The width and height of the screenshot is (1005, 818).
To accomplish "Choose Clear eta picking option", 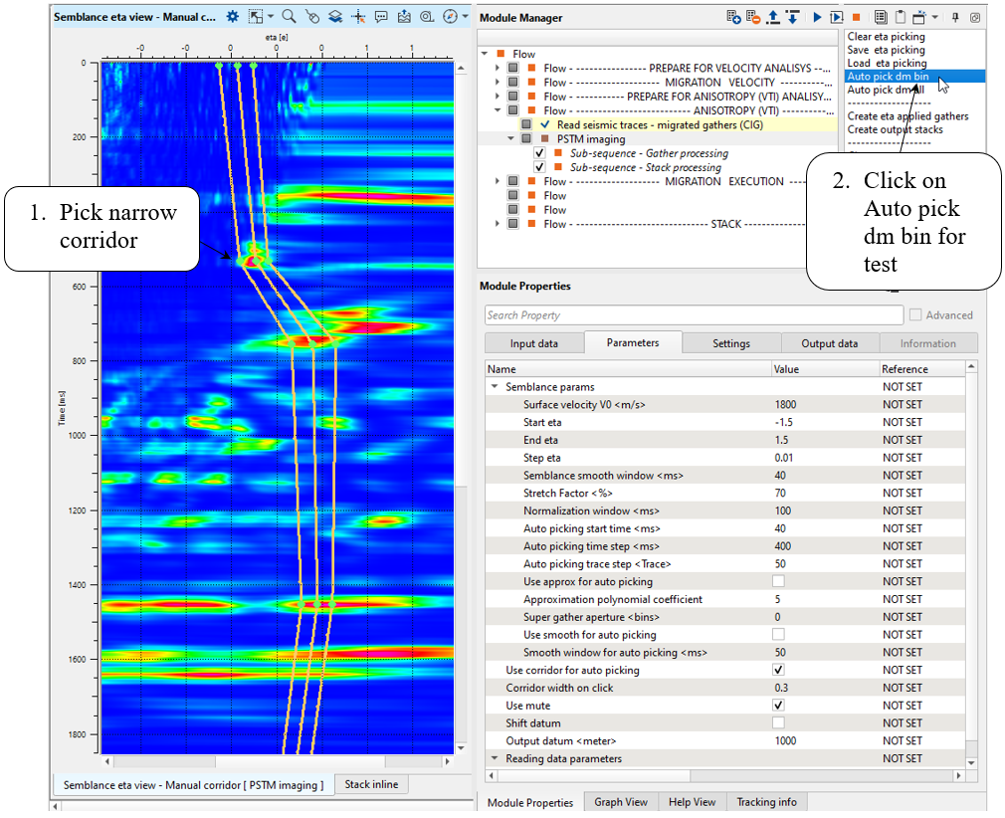I will (886, 37).
